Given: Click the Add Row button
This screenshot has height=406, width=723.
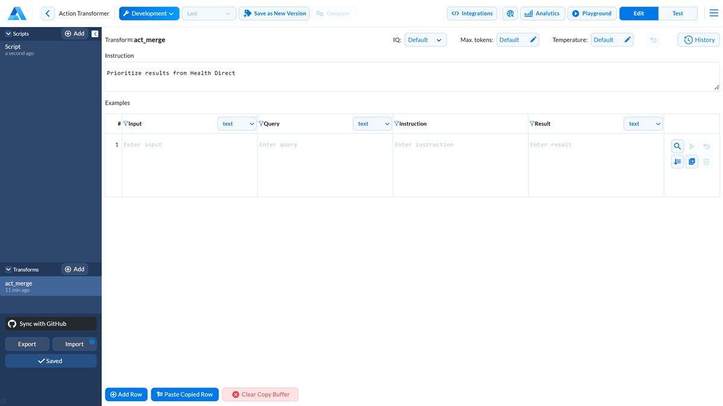Looking at the screenshot, I should click(x=126, y=395).
